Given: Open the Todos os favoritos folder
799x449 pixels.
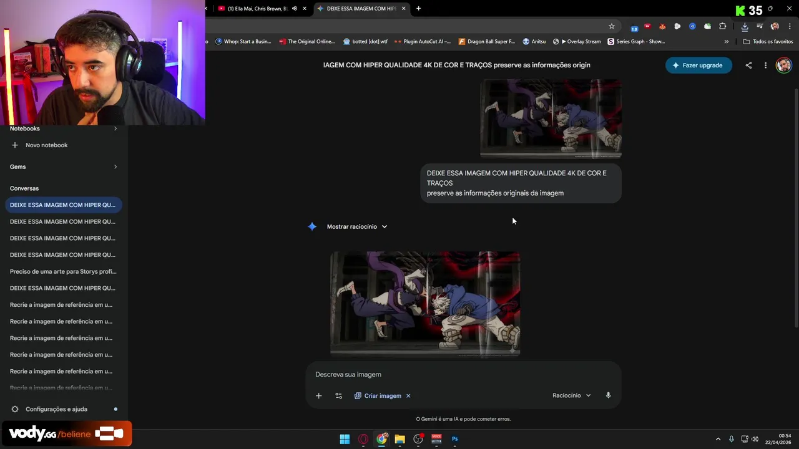Looking at the screenshot, I should click(x=768, y=42).
